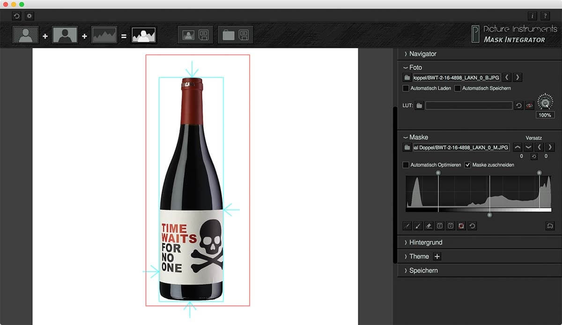This screenshot has height=325, width=562.
Task: Open the info button marked i
Action: pos(532,16)
